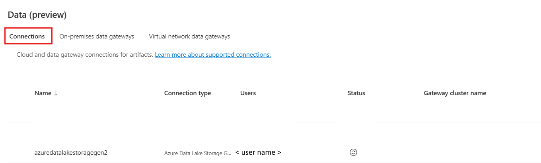Click the Connection type column header
This screenshot has height=163, width=541.
tap(187, 93)
